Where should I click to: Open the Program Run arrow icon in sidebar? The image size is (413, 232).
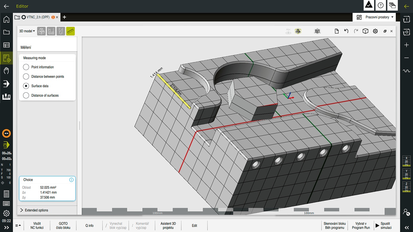[6, 84]
